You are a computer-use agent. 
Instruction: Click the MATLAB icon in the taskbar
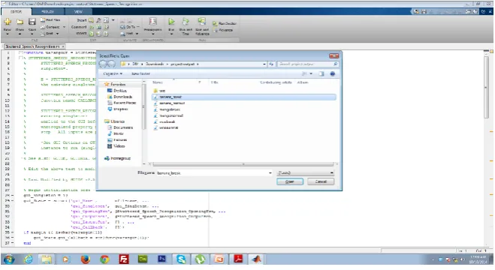(257, 259)
